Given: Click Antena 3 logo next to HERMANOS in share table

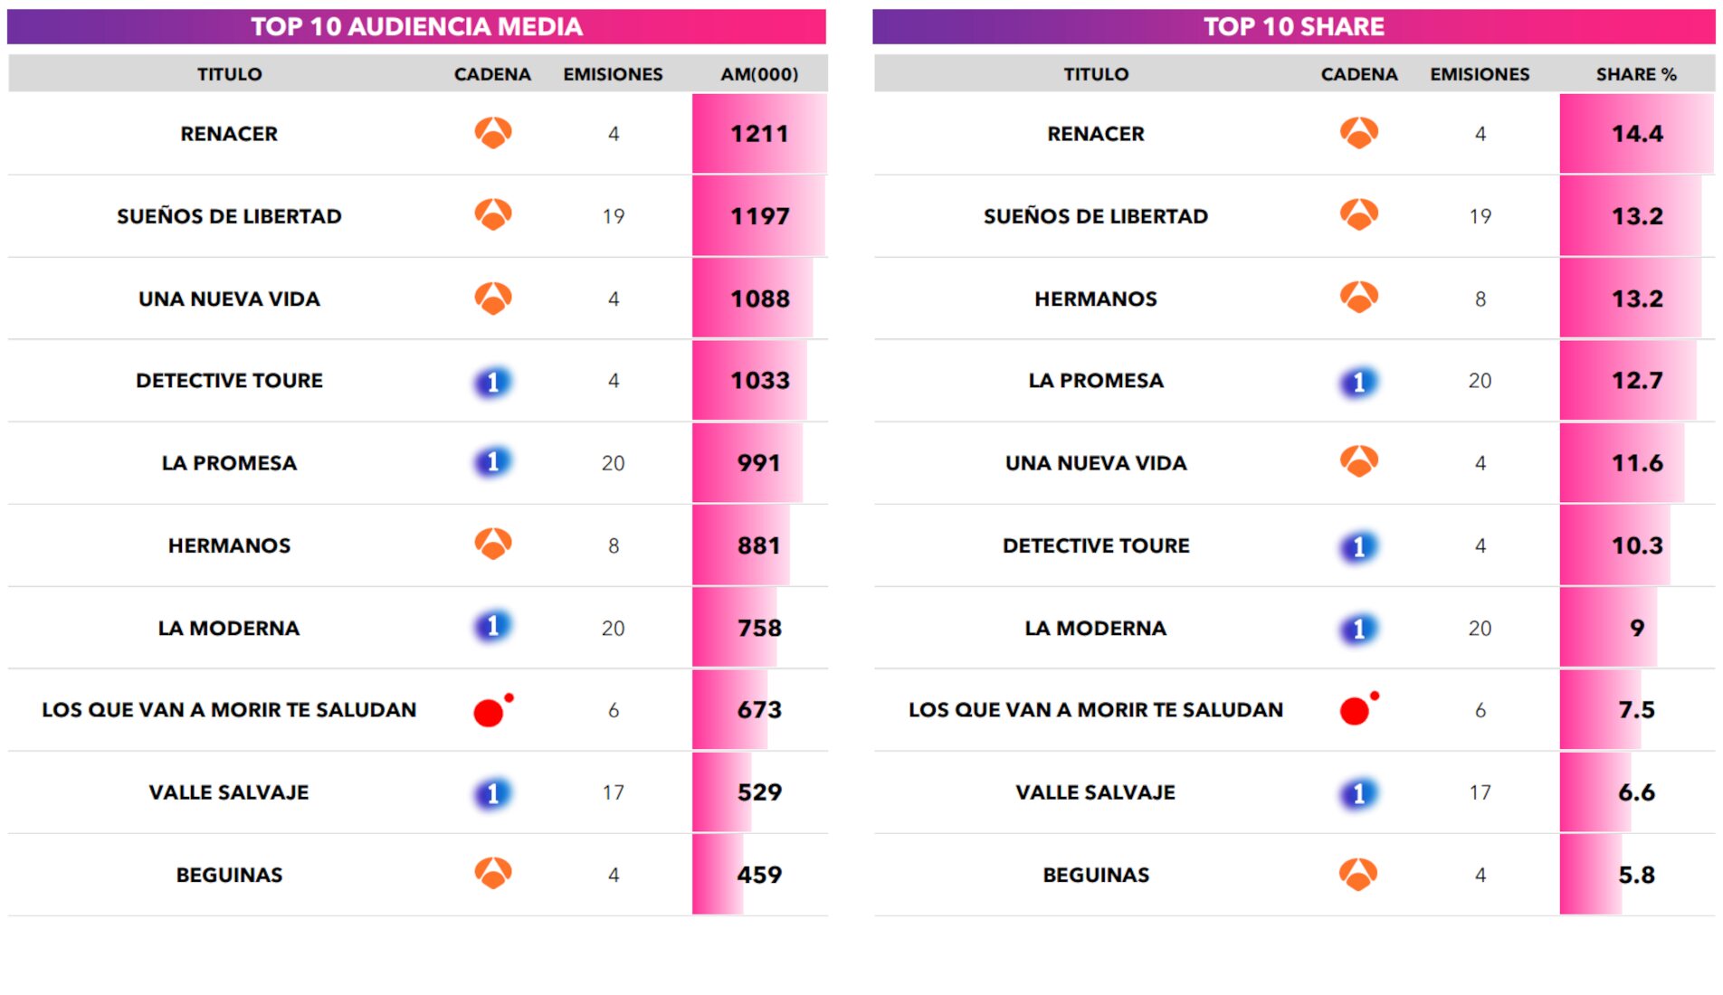Looking at the screenshot, I should point(1359,298).
